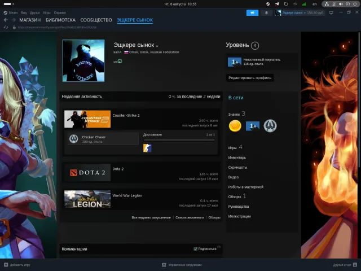Viewport: 361px width, 271px height.
Task: Go back with the left arrow
Action: (6, 20)
